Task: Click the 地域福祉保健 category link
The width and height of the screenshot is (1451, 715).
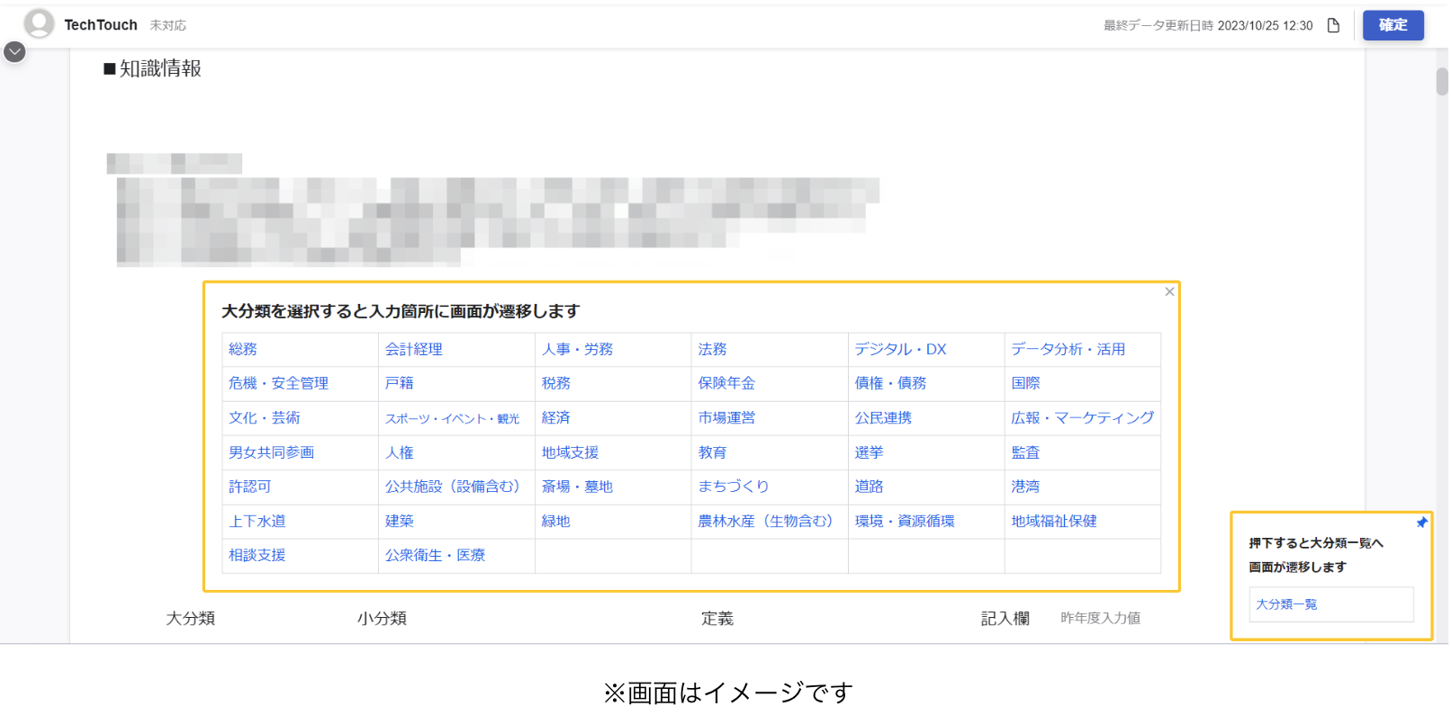Action: tap(1054, 521)
